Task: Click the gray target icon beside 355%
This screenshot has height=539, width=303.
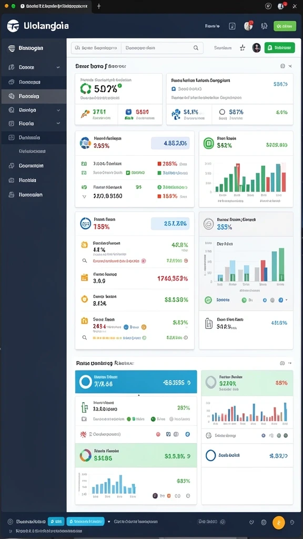Action: click(x=208, y=224)
